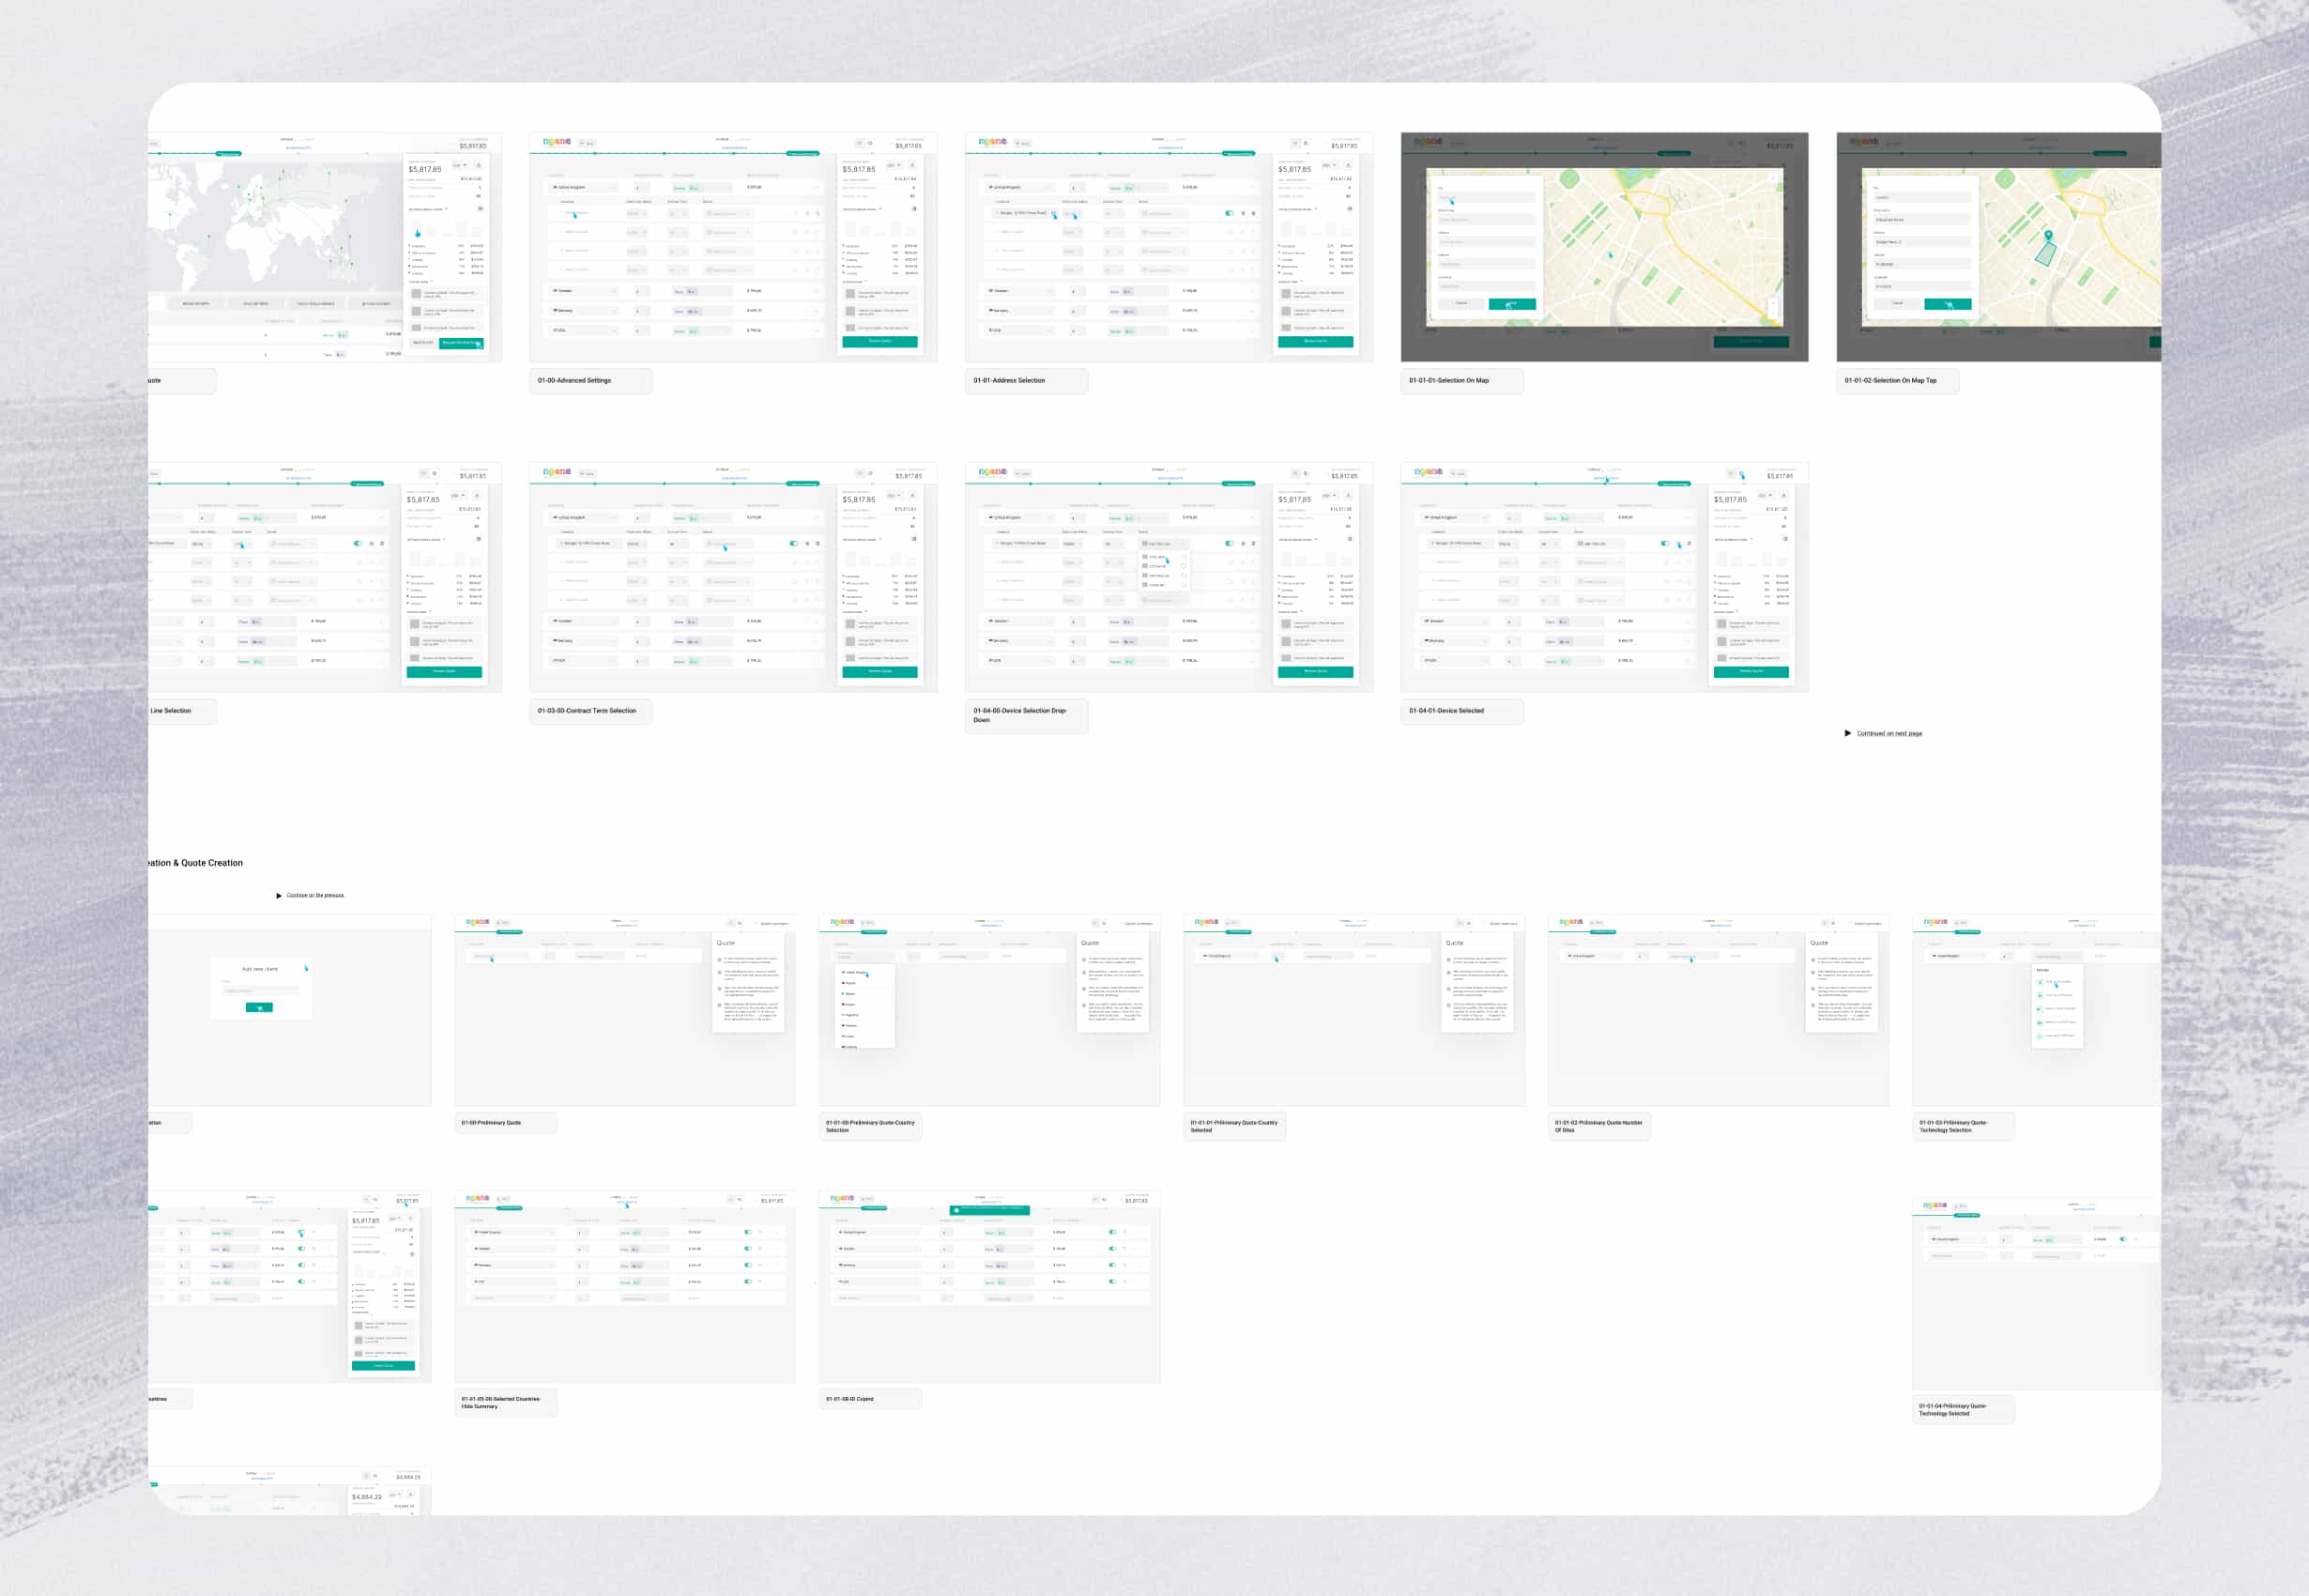Toggle United Kingdom row switch in ID Copied frame
Screen dimensions: 2309x1596
1112,1232
